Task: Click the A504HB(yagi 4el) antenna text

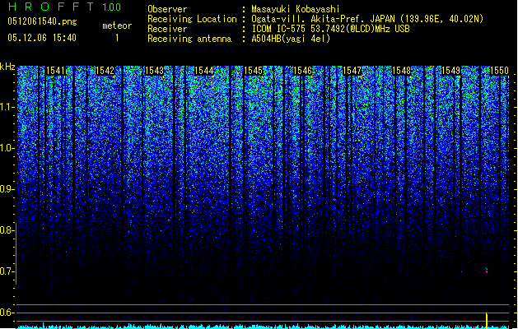Action: tap(291, 39)
